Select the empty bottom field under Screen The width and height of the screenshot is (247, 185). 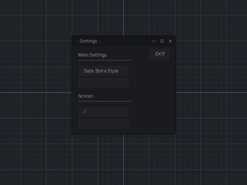pos(103,124)
